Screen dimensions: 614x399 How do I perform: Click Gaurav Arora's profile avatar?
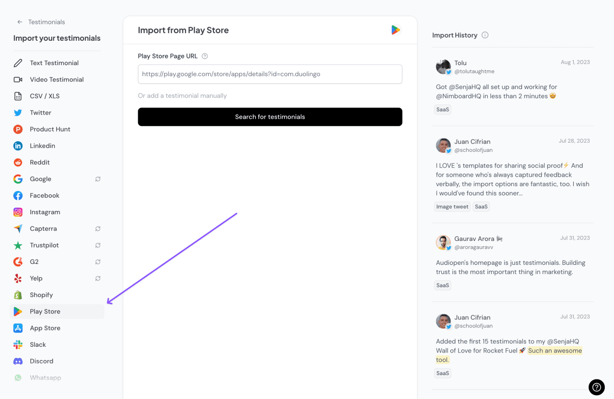pyautogui.click(x=443, y=242)
